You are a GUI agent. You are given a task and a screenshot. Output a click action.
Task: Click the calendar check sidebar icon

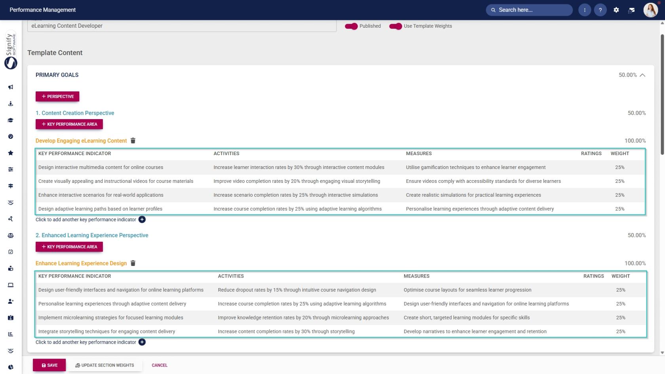tap(11, 252)
